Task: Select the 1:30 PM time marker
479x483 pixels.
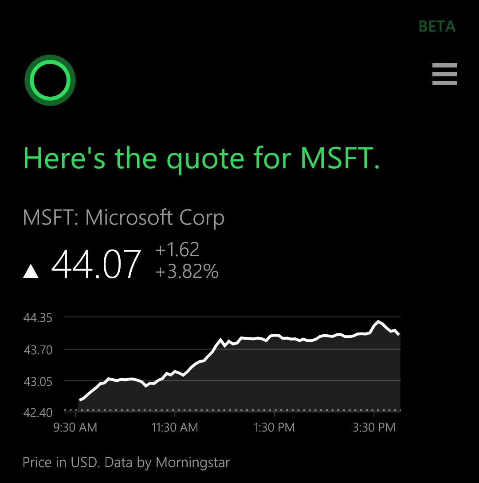Action: tap(274, 428)
